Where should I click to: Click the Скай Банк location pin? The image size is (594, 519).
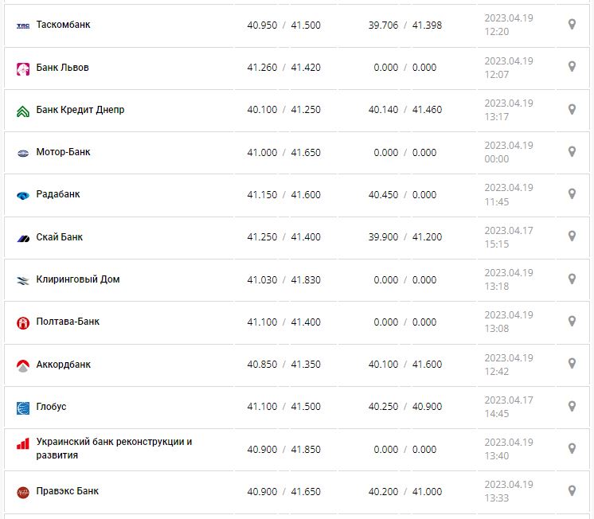572,236
